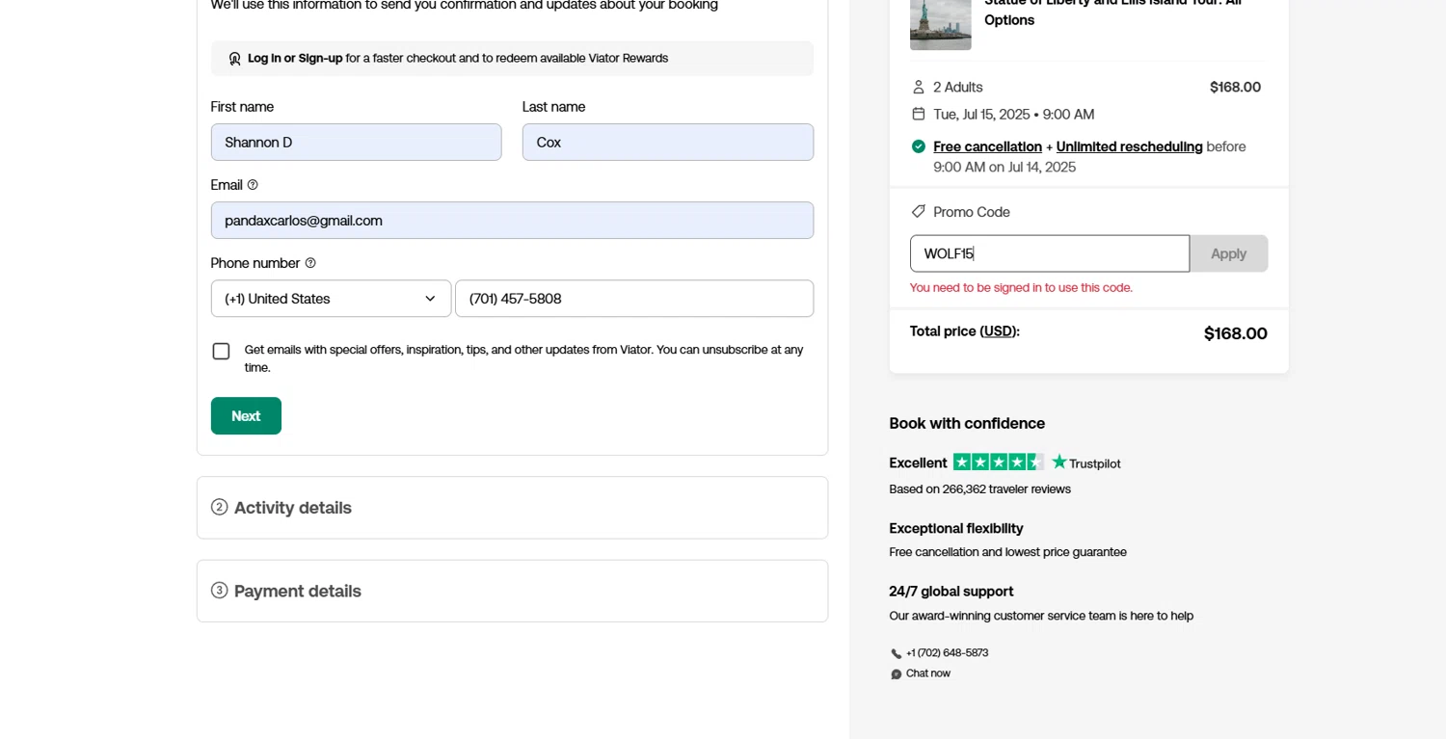Screen dimensions: 1446x739
Task: Click into the Promo Code text field
Action: click(x=1049, y=253)
